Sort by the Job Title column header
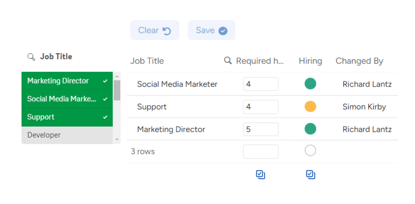This screenshot has width=415, height=204. [147, 61]
